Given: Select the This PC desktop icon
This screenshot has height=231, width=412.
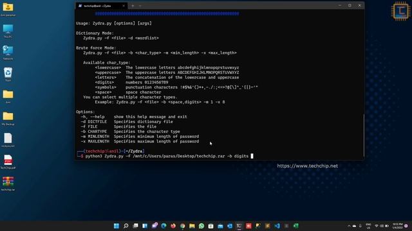Looking at the screenshot, I should pos(8,31).
